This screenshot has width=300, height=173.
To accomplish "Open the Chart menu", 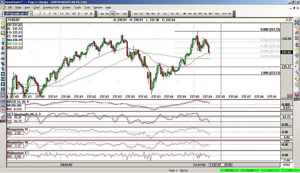I will (x=36, y=8).
